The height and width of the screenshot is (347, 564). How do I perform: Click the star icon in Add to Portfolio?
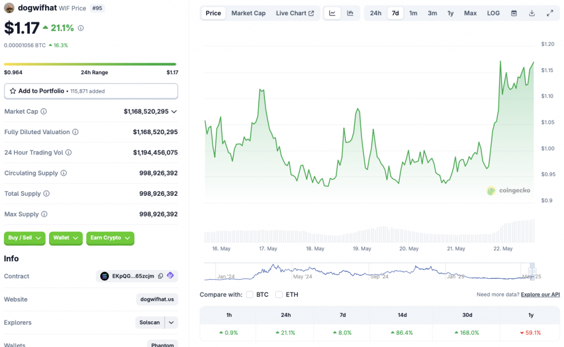pyautogui.click(x=13, y=91)
